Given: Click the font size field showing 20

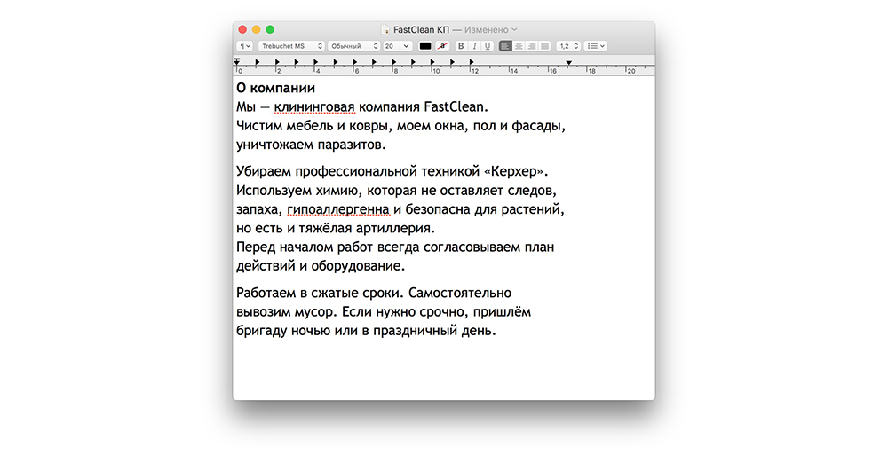Looking at the screenshot, I should 392,46.
